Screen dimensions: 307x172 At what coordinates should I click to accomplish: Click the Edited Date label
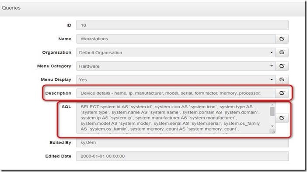coord(58,156)
